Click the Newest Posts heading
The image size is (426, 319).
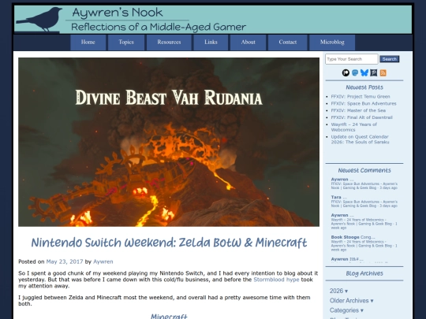pyautogui.click(x=364, y=87)
